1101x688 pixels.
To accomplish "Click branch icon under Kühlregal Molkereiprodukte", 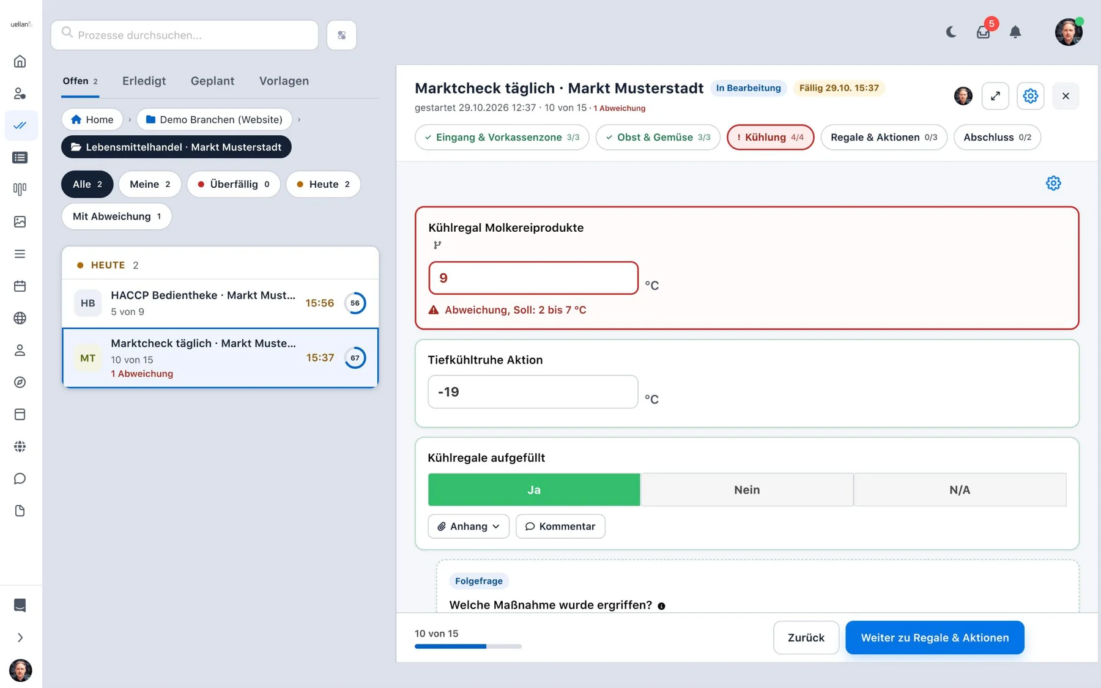I will [437, 245].
